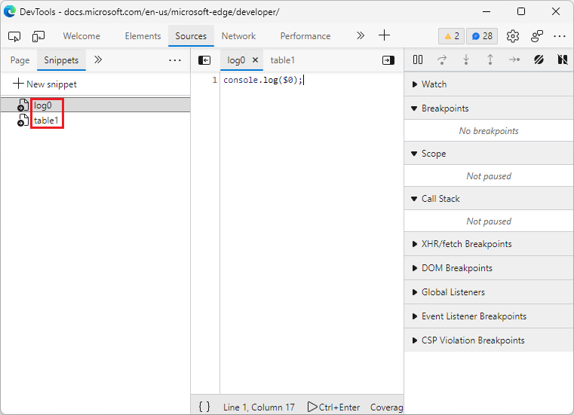Viewport: 574px width, 415px height.
Task: Collapse the Breakpoints section
Action: (x=489, y=108)
